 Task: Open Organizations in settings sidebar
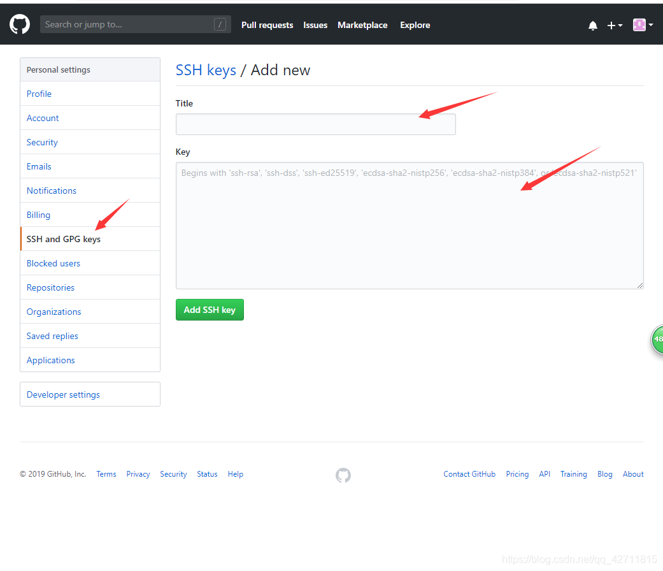(90, 312)
